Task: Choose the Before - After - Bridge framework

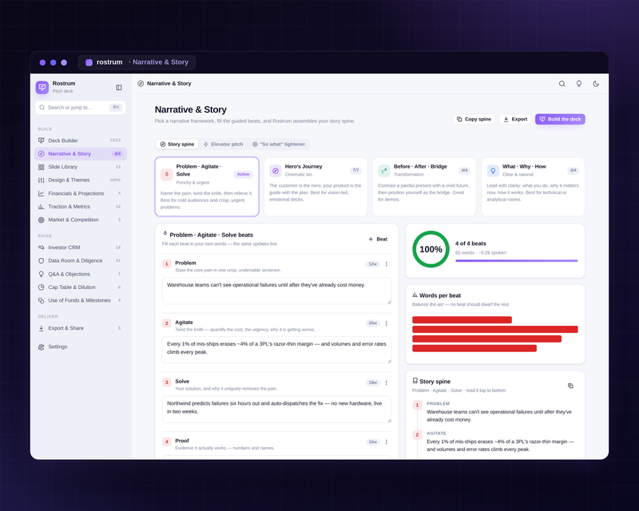Action: tap(424, 187)
